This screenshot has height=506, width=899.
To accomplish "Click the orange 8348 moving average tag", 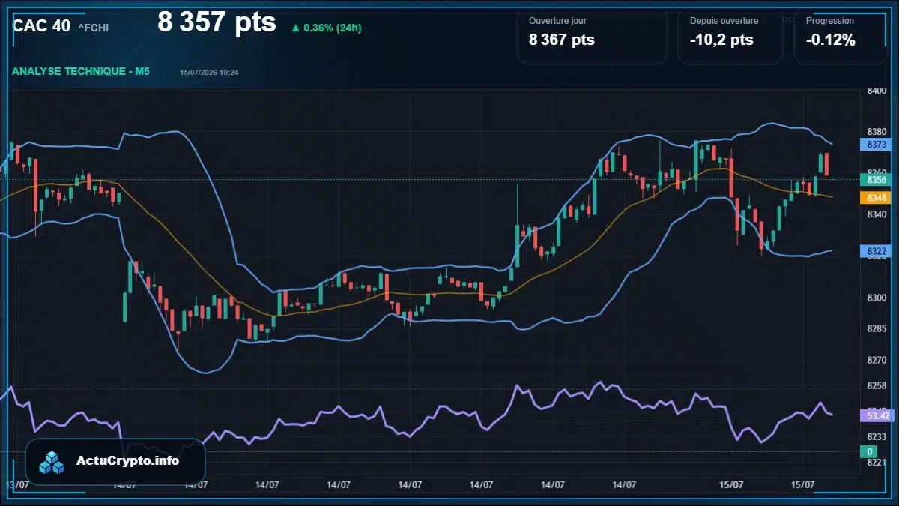I will (x=876, y=198).
